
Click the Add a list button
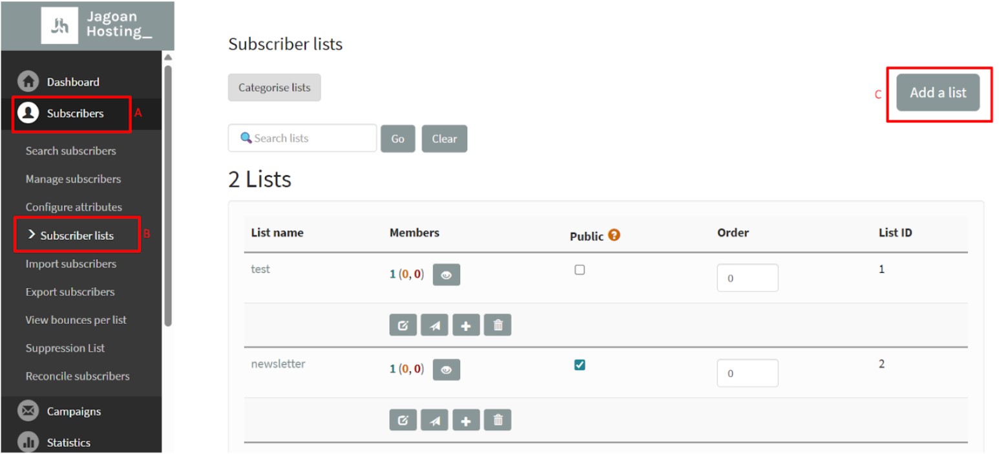tap(938, 92)
